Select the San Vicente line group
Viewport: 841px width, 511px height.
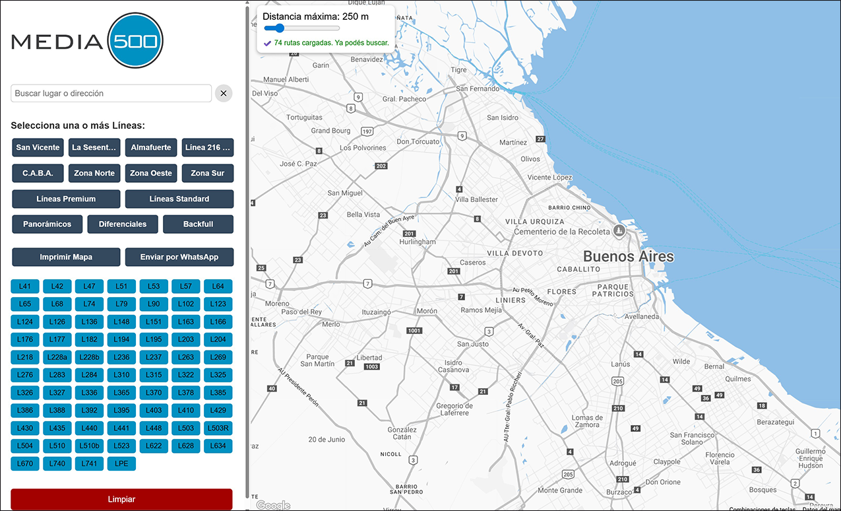coord(38,147)
